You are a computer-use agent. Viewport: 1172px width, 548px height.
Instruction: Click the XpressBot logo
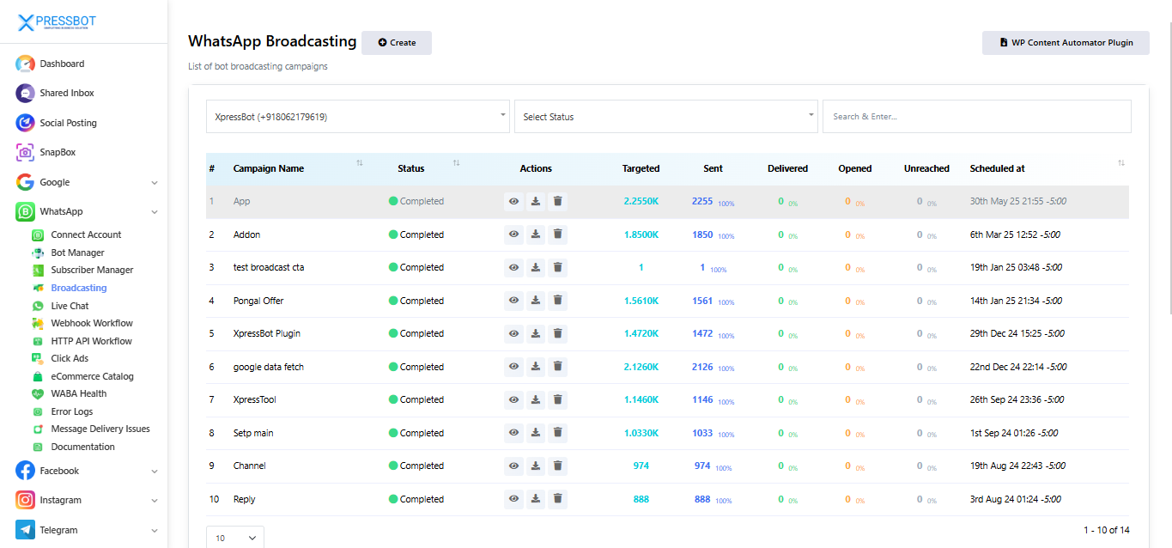(58, 23)
